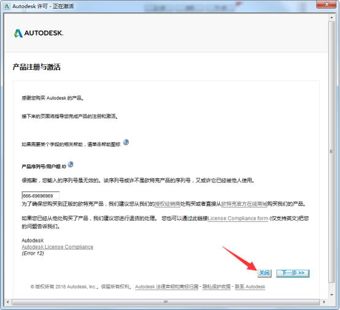Click the Autodesk logo in the header
The width and height of the screenshot is (340, 310).
[39, 33]
